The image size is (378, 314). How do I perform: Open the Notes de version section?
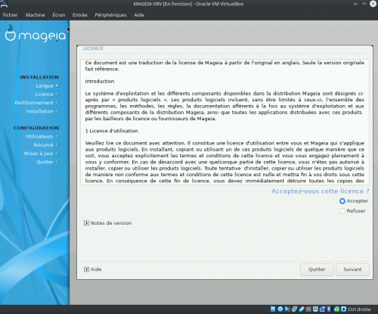pos(108,223)
